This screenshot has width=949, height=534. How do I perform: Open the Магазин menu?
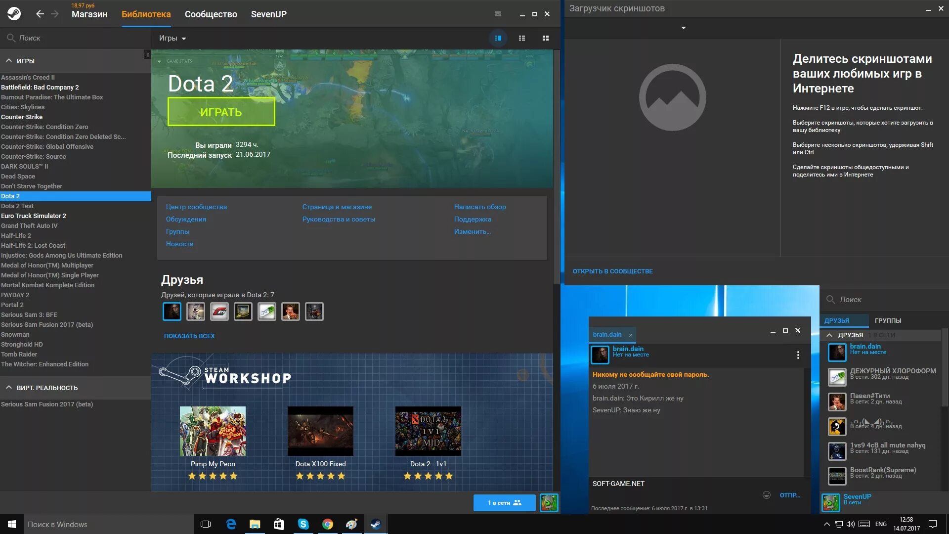coord(89,14)
